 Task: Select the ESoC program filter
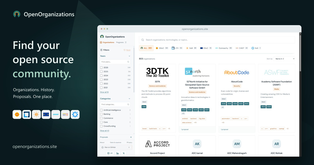(206, 48)
